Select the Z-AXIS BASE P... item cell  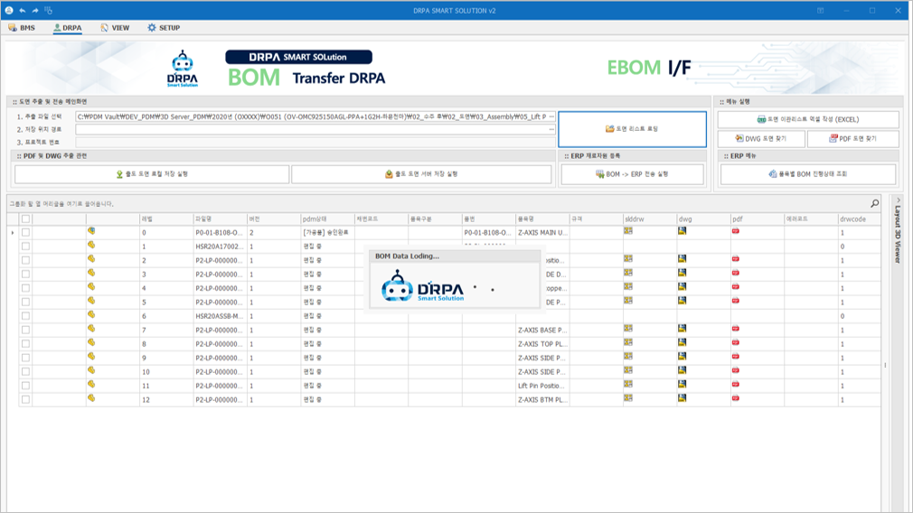pos(542,330)
